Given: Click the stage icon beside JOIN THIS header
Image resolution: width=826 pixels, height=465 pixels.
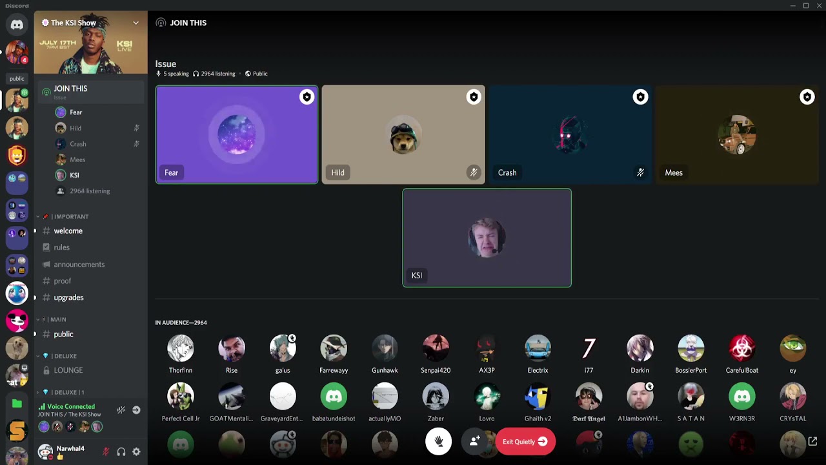Looking at the screenshot, I should tap(161, 23).
